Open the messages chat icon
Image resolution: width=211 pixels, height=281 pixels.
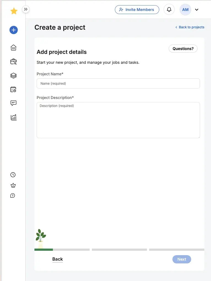click(13, 103)
